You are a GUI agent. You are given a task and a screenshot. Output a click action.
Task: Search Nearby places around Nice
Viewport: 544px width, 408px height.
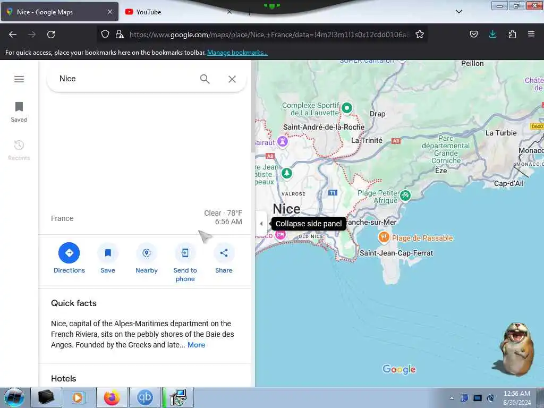pos(147,258)
